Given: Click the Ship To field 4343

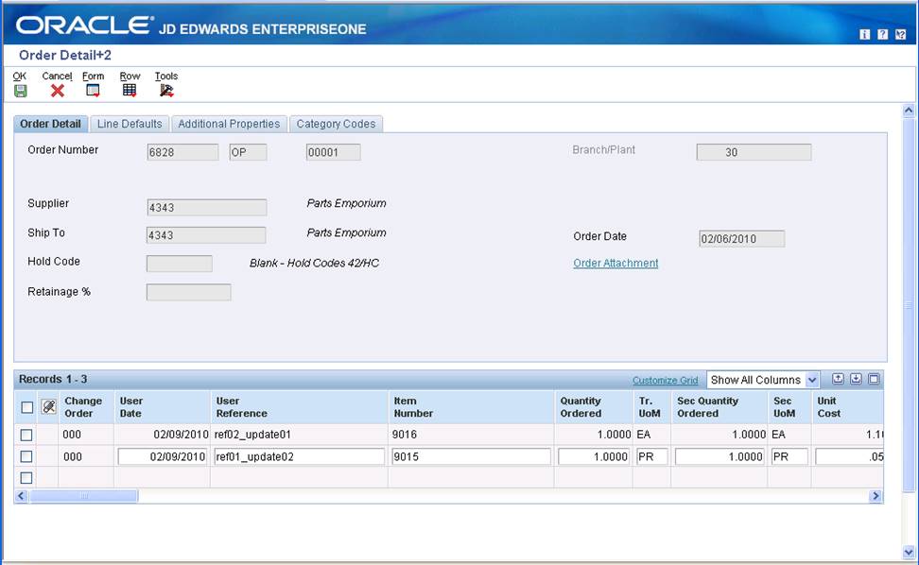Looking at the screenshot, I should coord(206,235).
